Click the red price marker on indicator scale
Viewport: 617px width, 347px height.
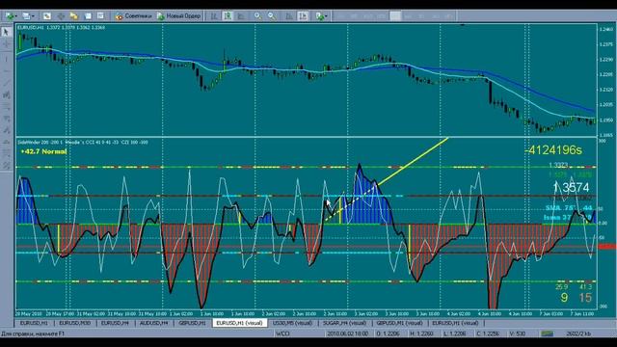606,247
